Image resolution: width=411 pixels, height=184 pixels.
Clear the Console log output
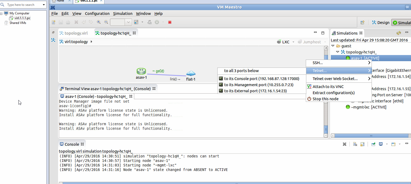[x=355, y=144]
